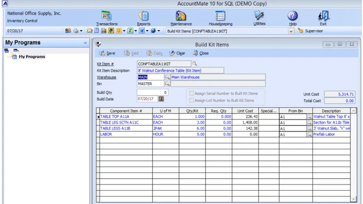Screen dimensions: 363x204
Task: Click the Build Date field
Action: coord(147,99)
